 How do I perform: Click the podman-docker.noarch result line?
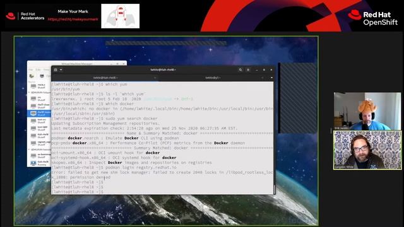coord(115,138)
